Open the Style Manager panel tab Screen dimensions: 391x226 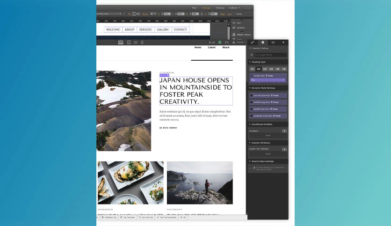pyautogui.click(x=273, y=42)
